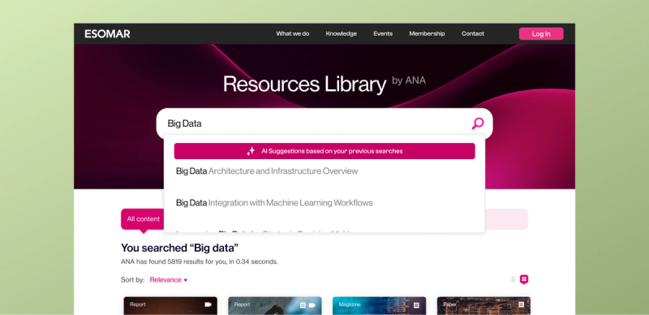The image size is (649, 315).
Task: Open the Contact menu item
Action: [x=473, y=34]
